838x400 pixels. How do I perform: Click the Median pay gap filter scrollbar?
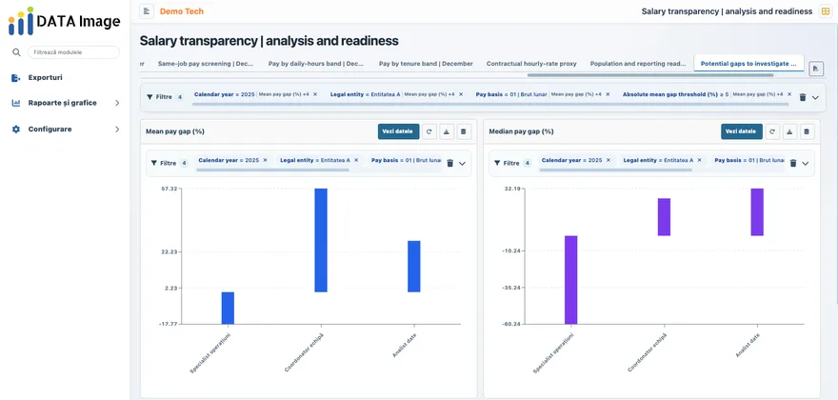coord(616,170)
